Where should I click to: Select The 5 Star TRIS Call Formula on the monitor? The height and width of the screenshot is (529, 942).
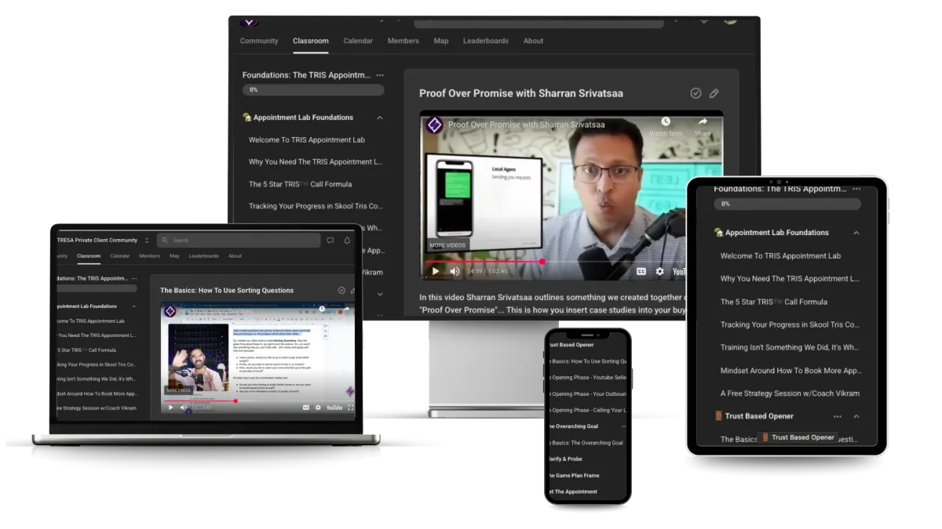(x=300, y=184)
